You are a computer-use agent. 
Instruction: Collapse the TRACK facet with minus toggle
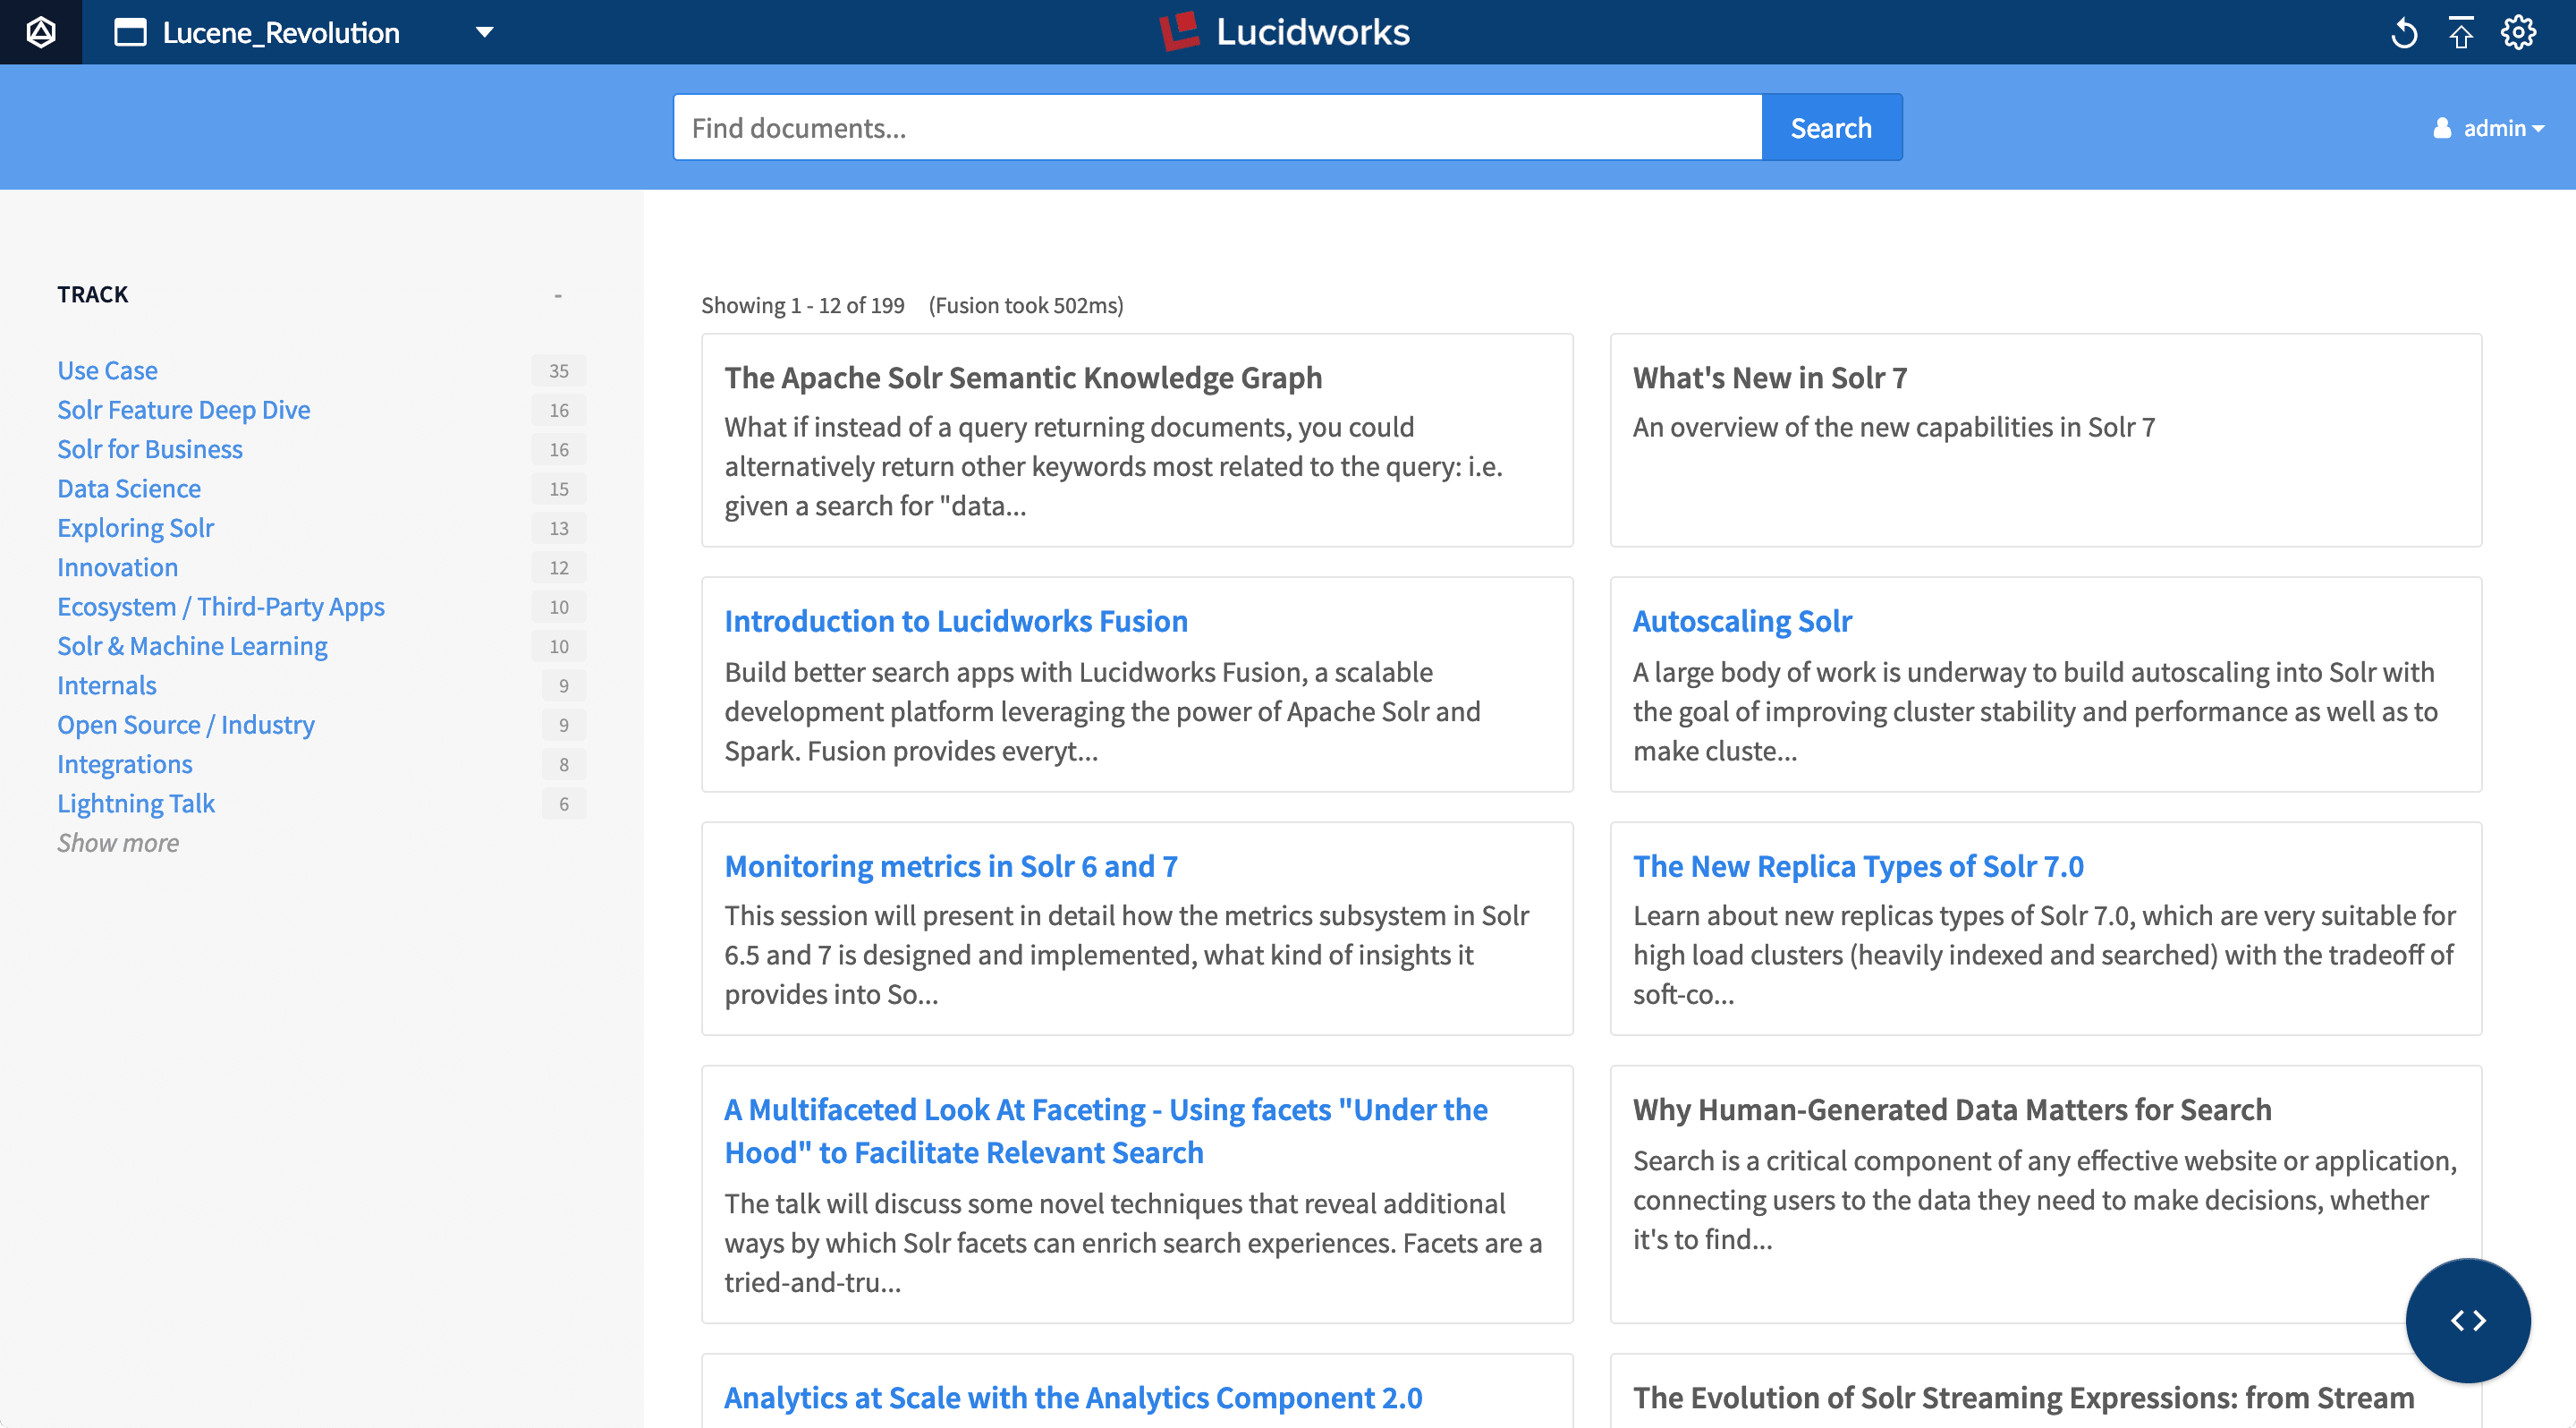click(558, 295)
